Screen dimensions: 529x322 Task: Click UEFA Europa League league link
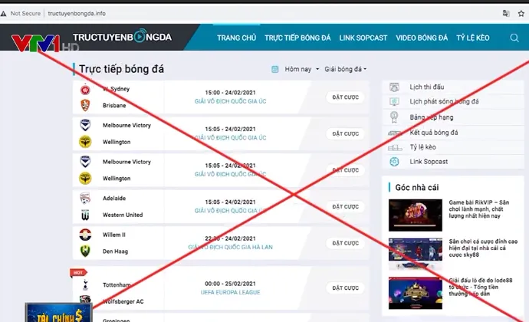tap(231, 292)
